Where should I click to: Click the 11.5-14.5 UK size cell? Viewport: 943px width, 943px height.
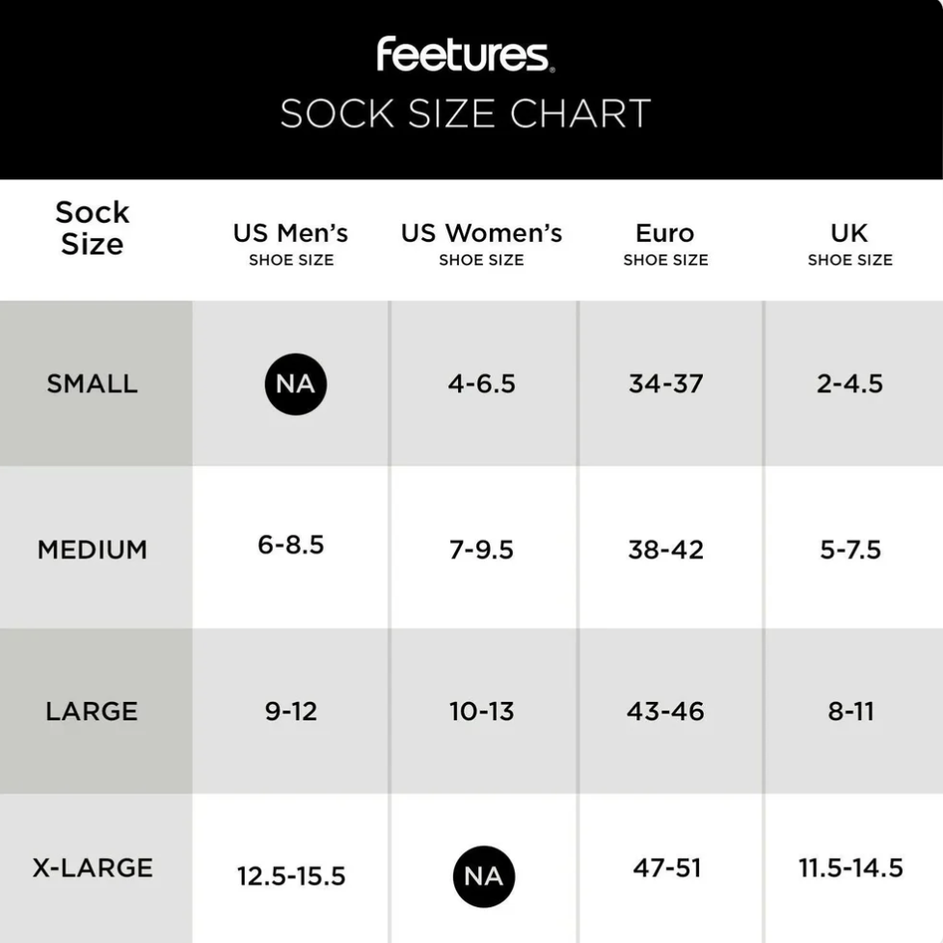(851, 868)
